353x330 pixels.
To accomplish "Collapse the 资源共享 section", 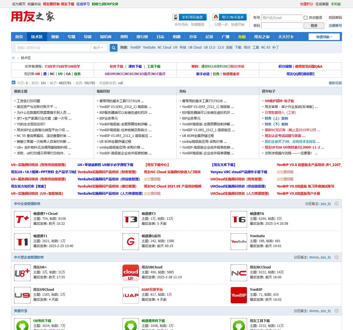I will (x=336, y=311).
